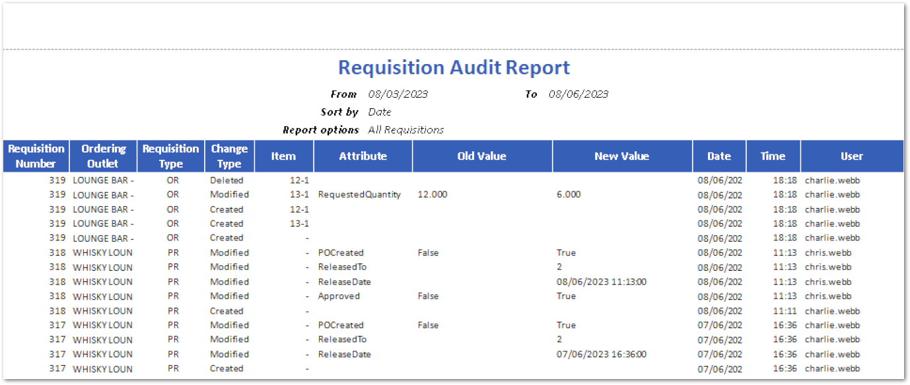Click the Time column header
Screen dimensions: 910x385
[x=773, y=156]
